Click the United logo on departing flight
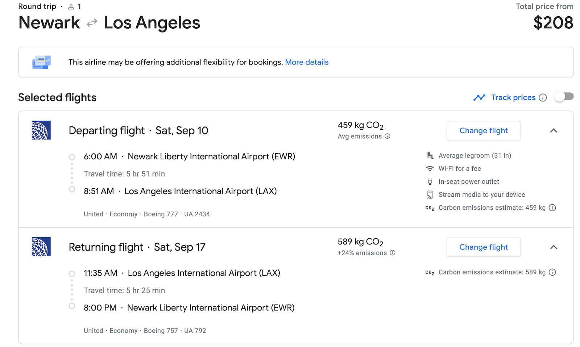580x347 pixels. (41, 131)
